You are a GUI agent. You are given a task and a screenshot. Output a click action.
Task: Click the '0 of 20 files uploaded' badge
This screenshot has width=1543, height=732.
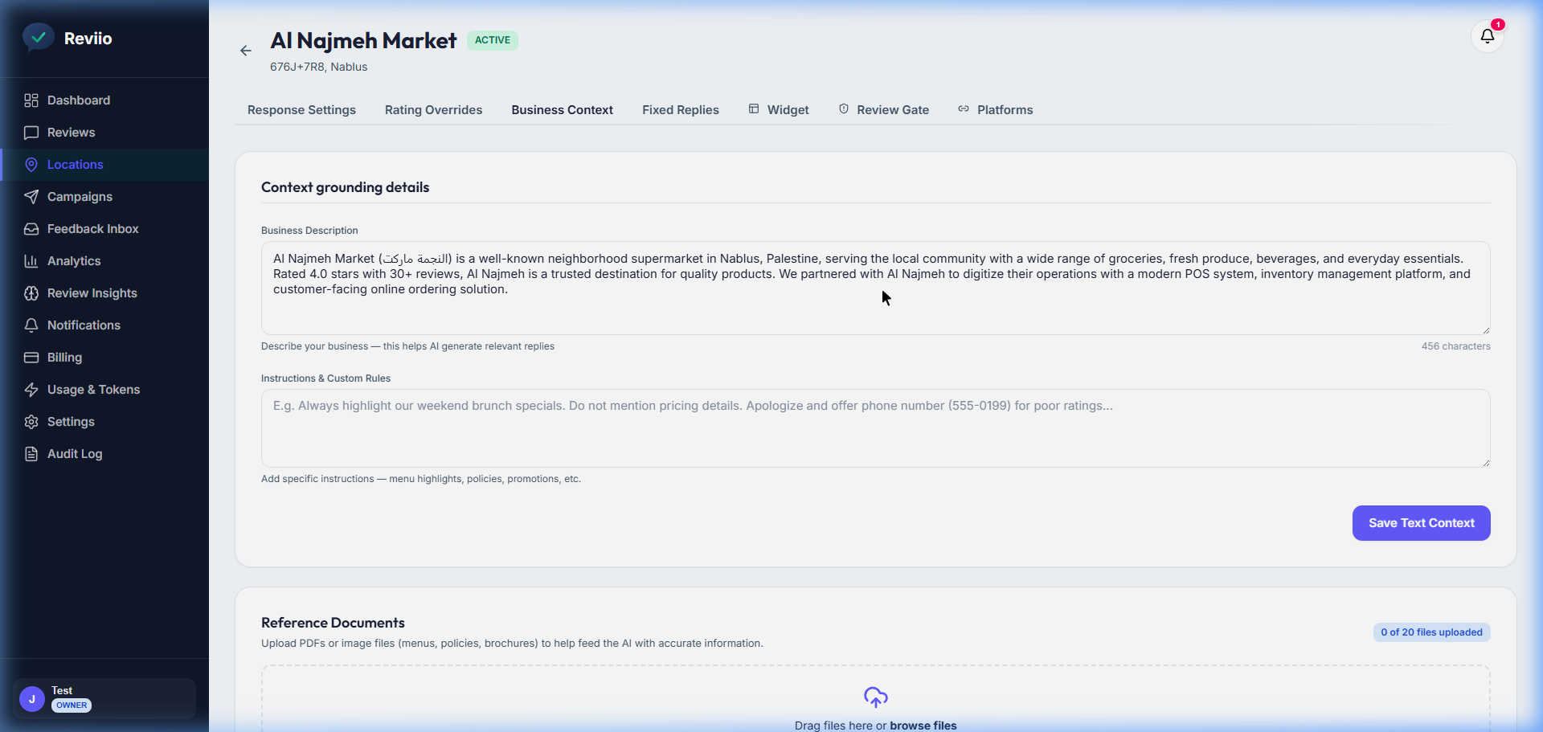click(x=1431, y=632)
